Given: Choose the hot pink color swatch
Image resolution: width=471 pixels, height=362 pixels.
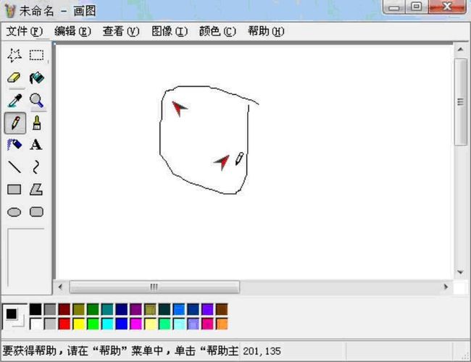Looking at the screenshot, I should click(x=207, y=324).
